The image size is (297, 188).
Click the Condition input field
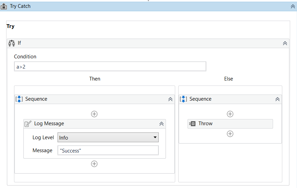pyautogui.click(x=110, y=67)
